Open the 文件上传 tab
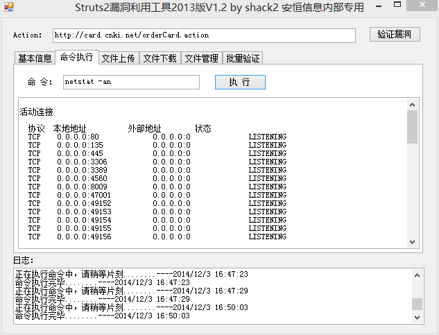This screenshot has width=439, height=335. pyautogui.click(x=119, y=58)
